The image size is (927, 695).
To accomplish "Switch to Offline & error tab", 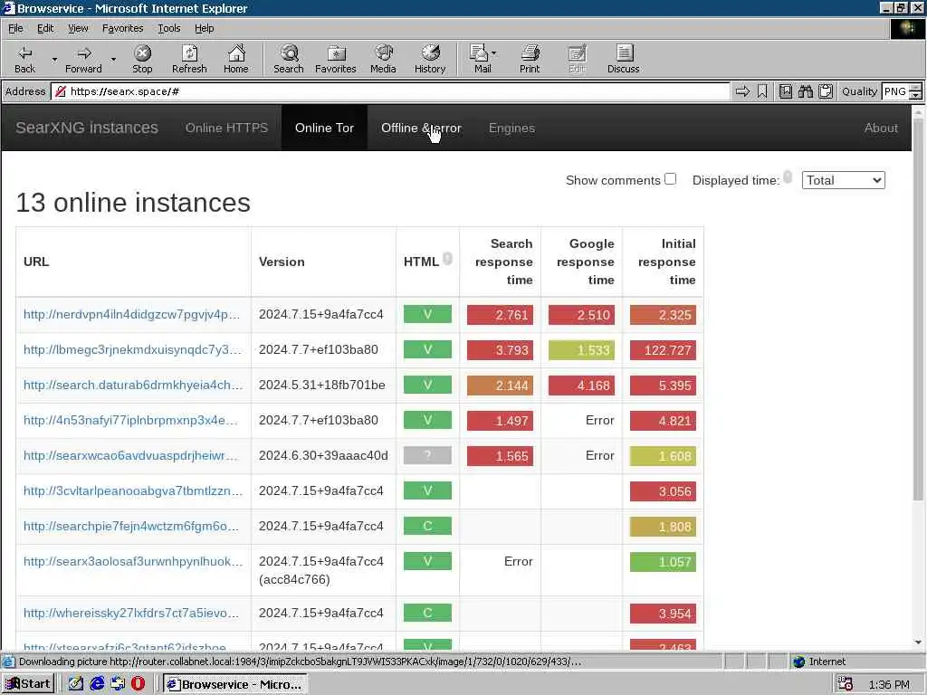I will (421, 128).
